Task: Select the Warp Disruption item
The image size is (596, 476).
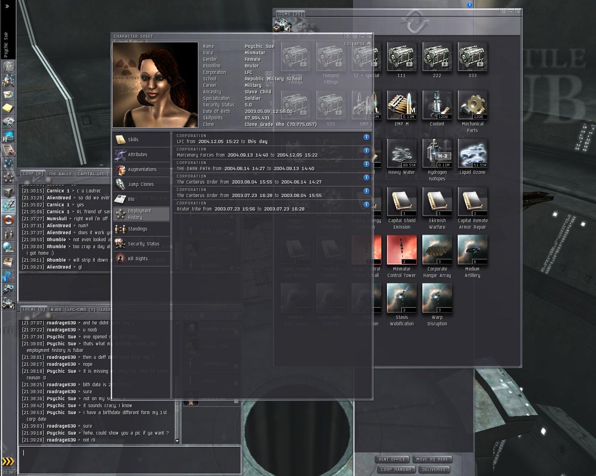Action: point(437,305)
